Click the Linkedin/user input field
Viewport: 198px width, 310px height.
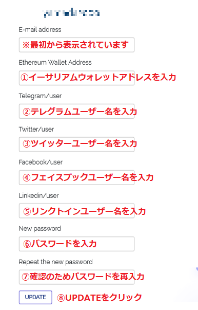76,211
